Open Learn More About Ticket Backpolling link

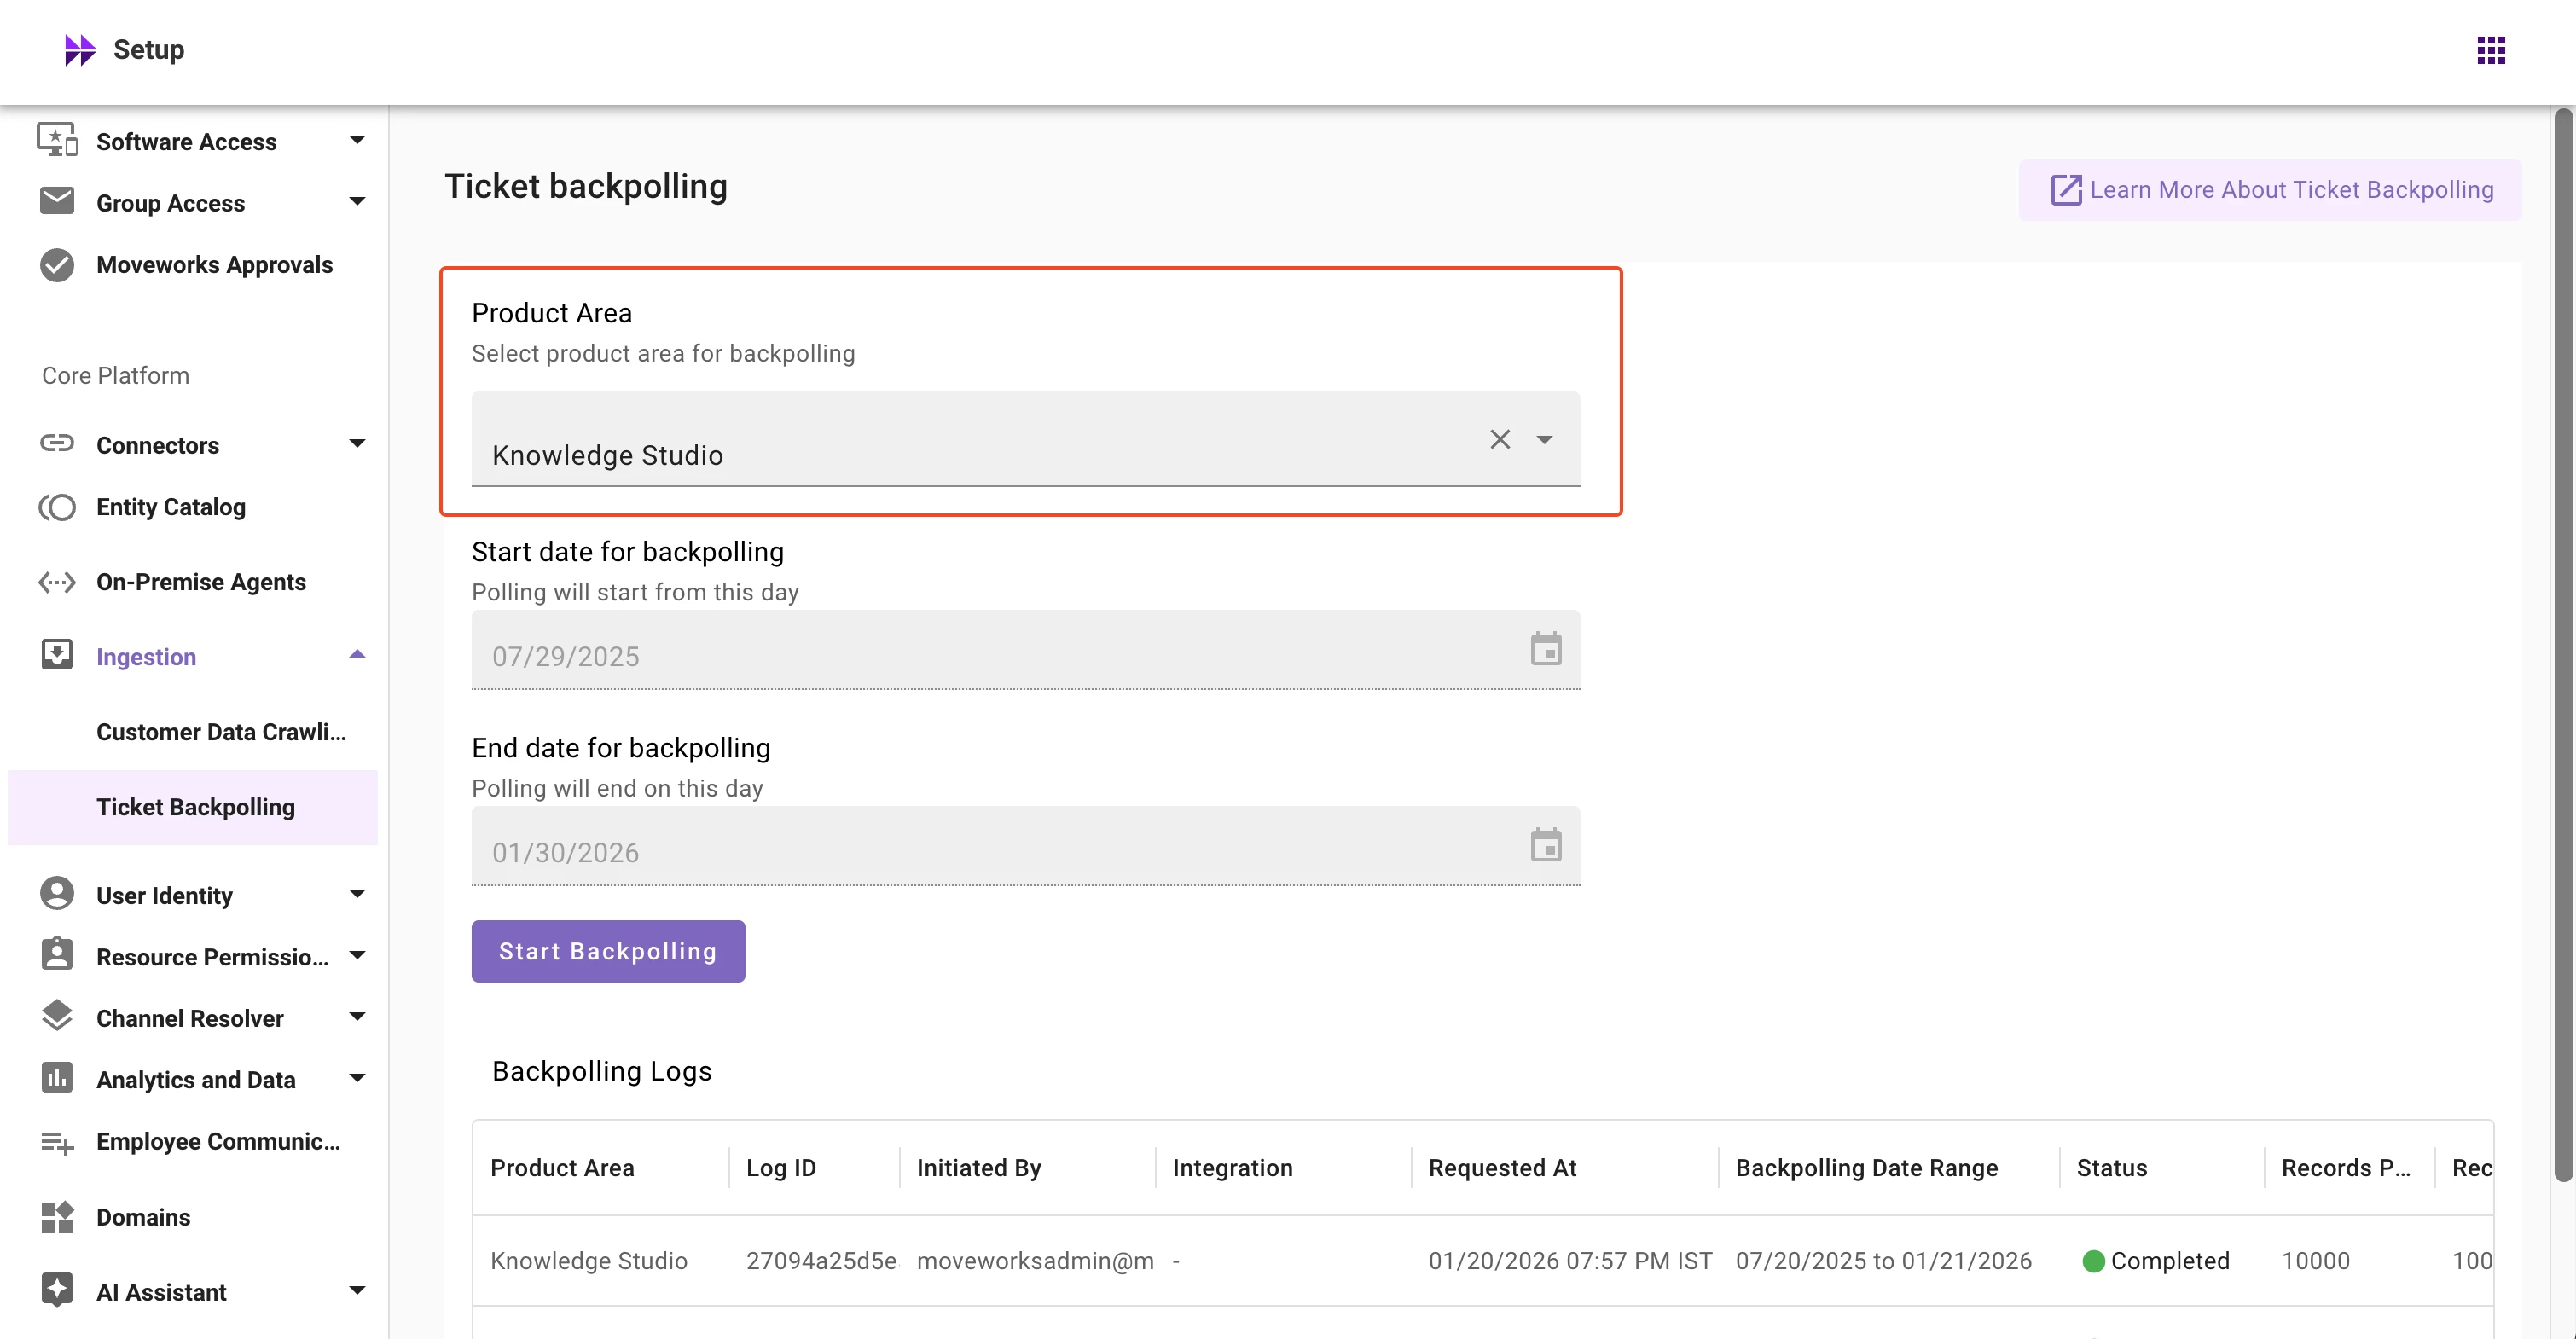[2270, 190]
